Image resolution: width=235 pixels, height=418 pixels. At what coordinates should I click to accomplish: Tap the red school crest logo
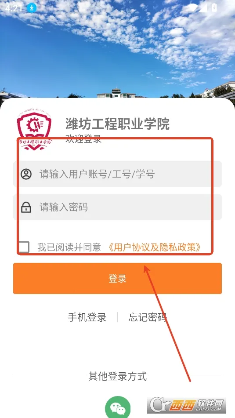coord(34,130)
